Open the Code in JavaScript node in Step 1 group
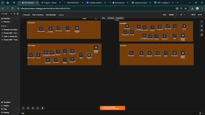 coord(58,28)
